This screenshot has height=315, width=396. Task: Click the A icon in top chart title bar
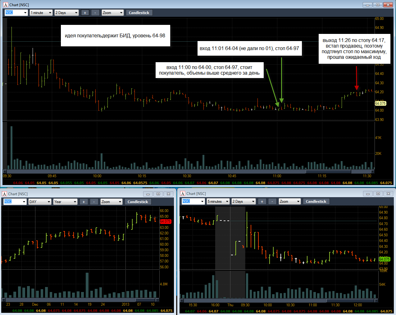pos(5,5)
